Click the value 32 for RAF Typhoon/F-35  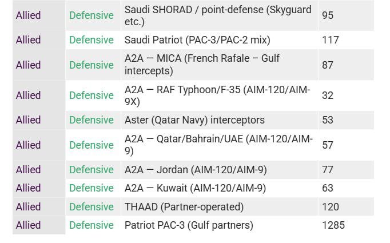328,95
